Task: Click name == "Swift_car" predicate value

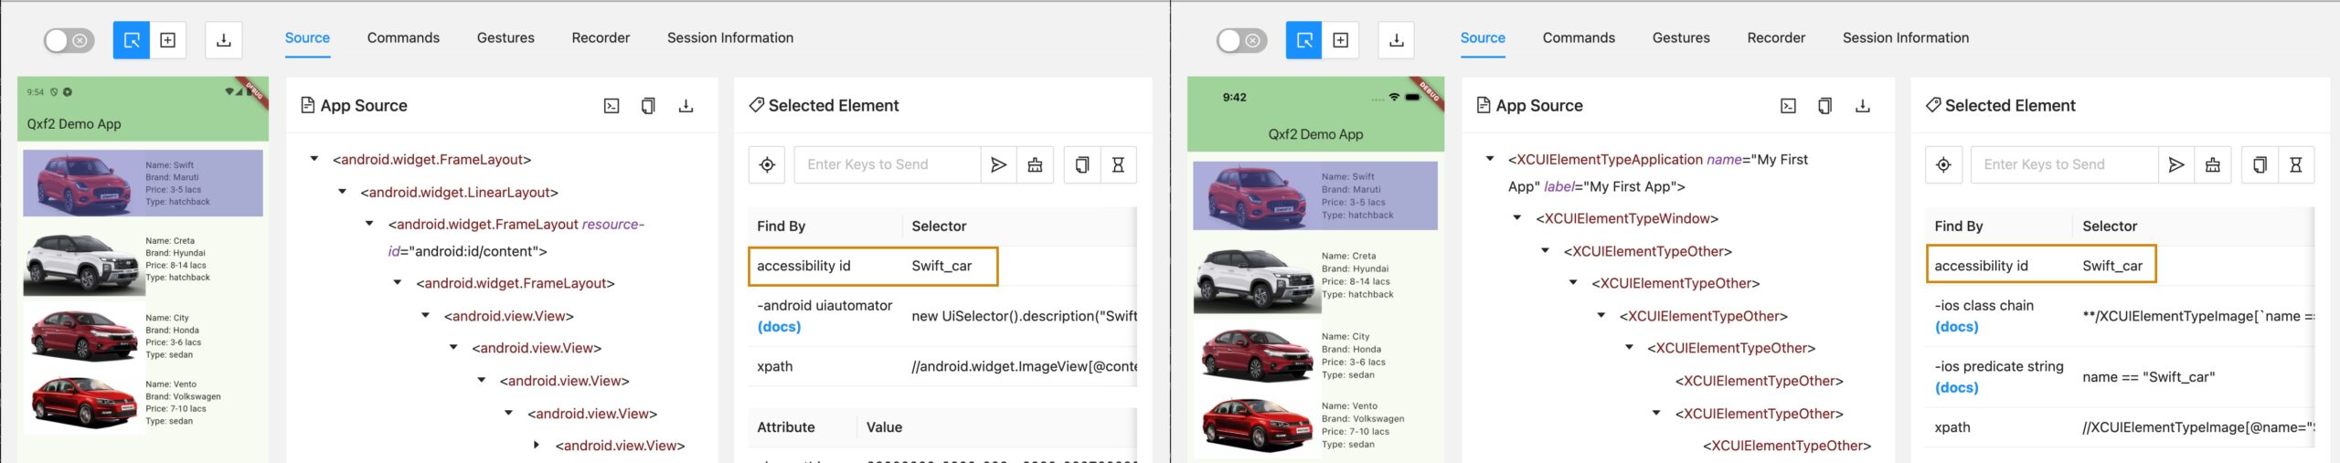Action: (2148, 377)
